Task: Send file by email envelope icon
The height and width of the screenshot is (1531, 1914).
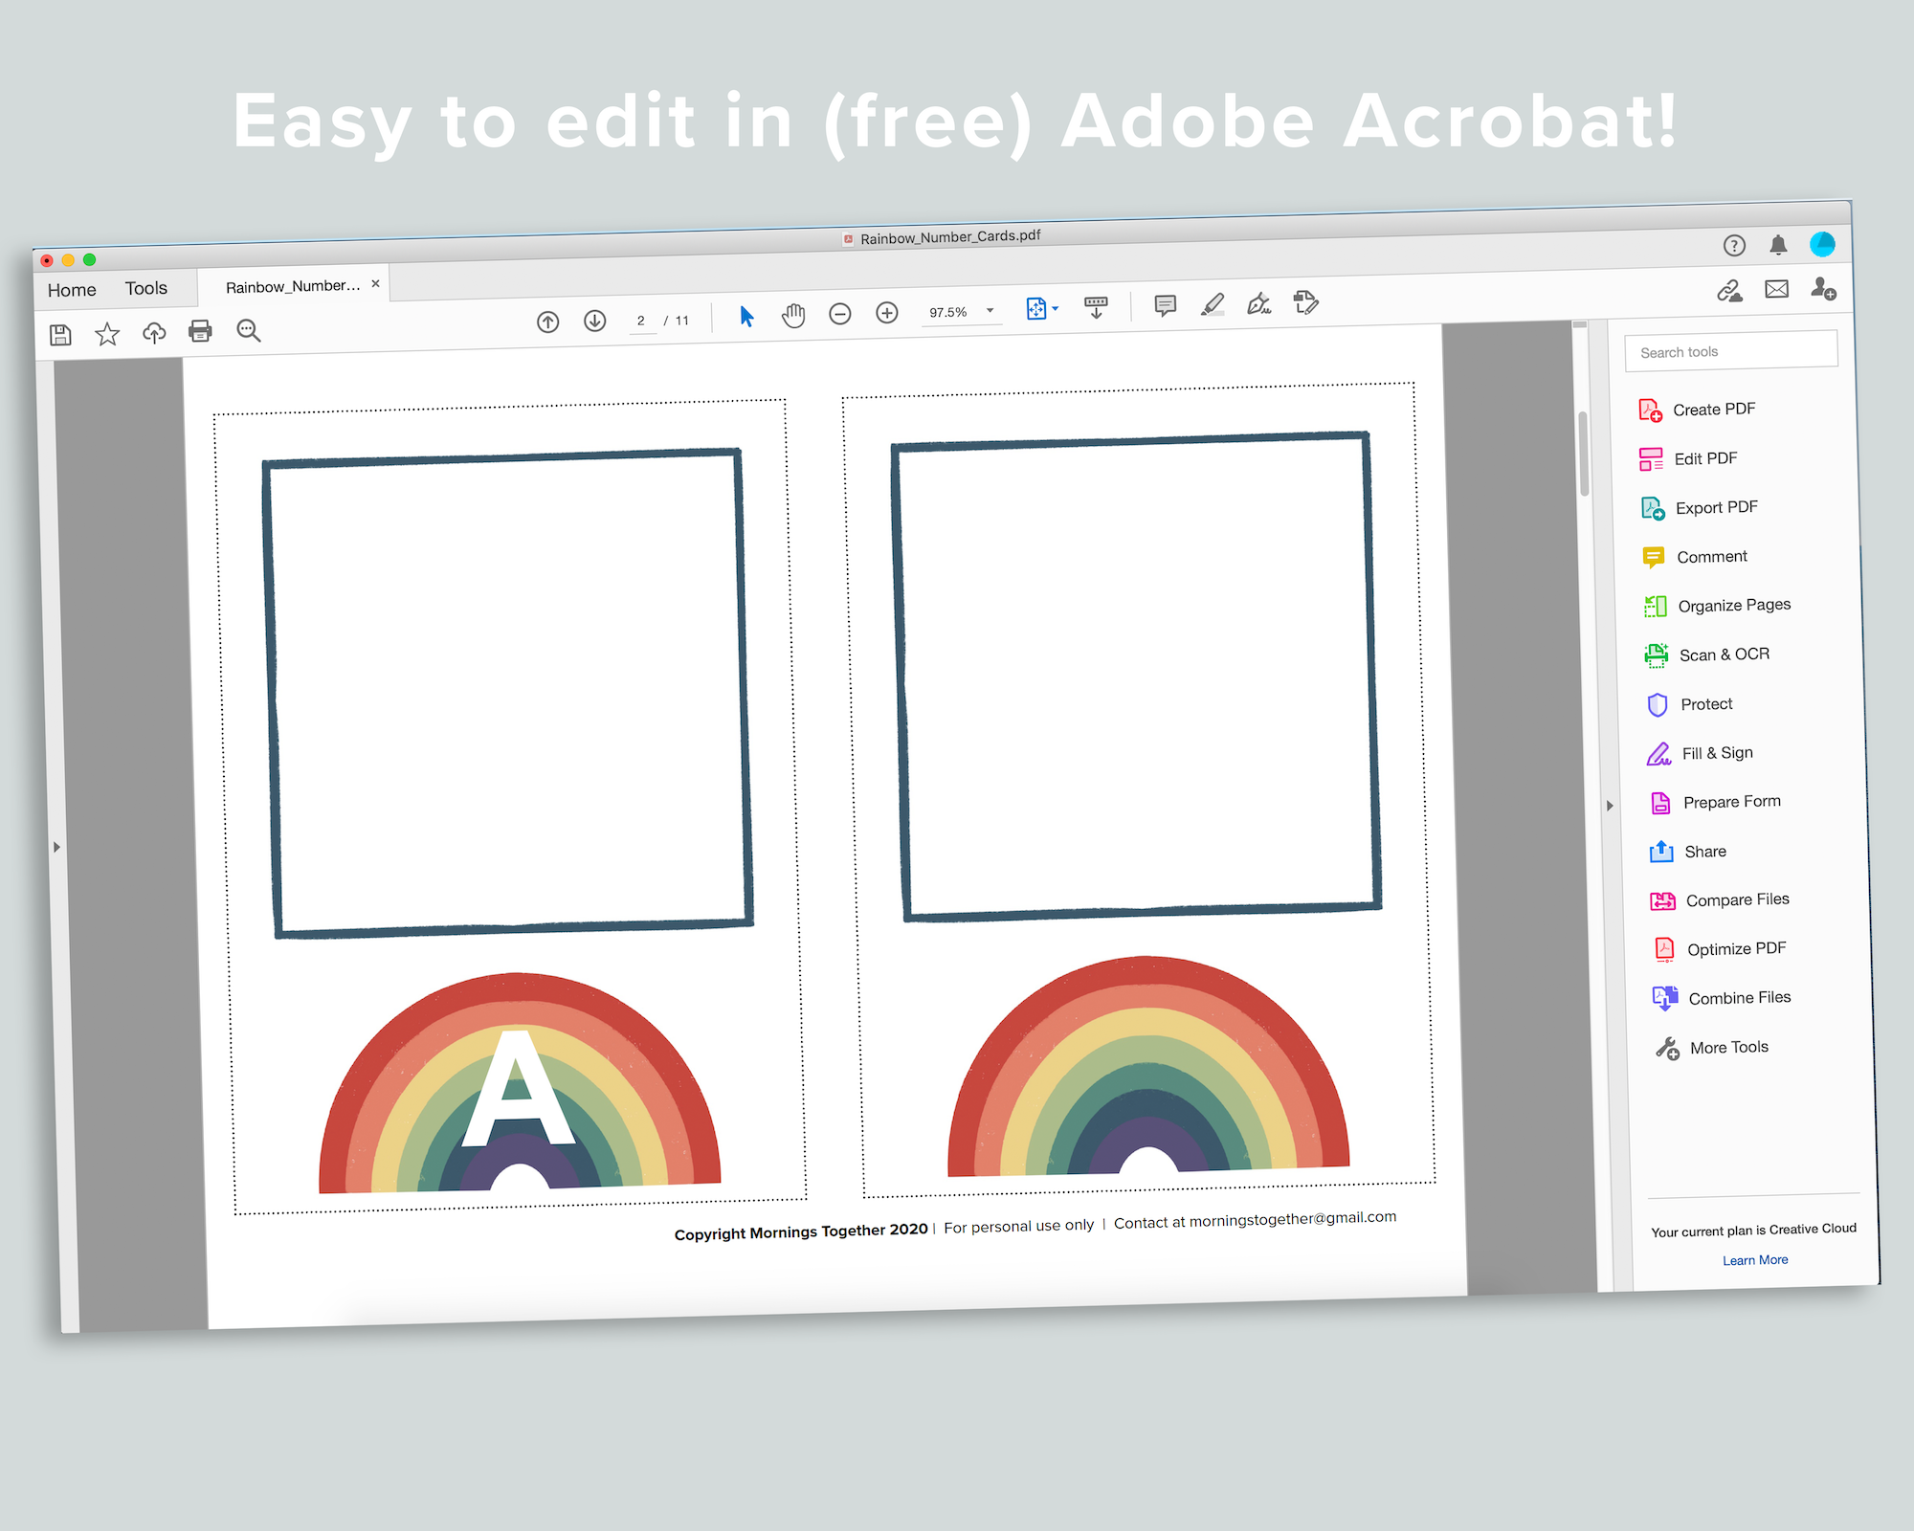Action: tap(1777, 289)
